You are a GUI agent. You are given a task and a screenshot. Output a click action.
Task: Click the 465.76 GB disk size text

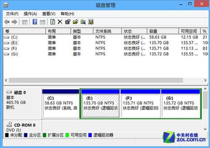tap(16, 102)
